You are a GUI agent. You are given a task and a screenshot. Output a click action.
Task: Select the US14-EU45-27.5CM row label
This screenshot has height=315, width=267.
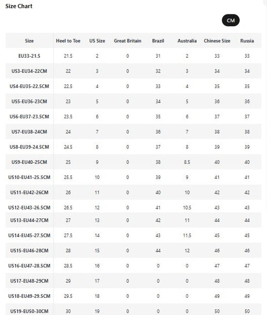[x=29, y=236]
